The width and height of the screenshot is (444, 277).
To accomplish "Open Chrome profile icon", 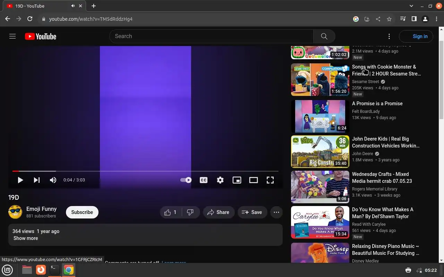I will 425,19.
